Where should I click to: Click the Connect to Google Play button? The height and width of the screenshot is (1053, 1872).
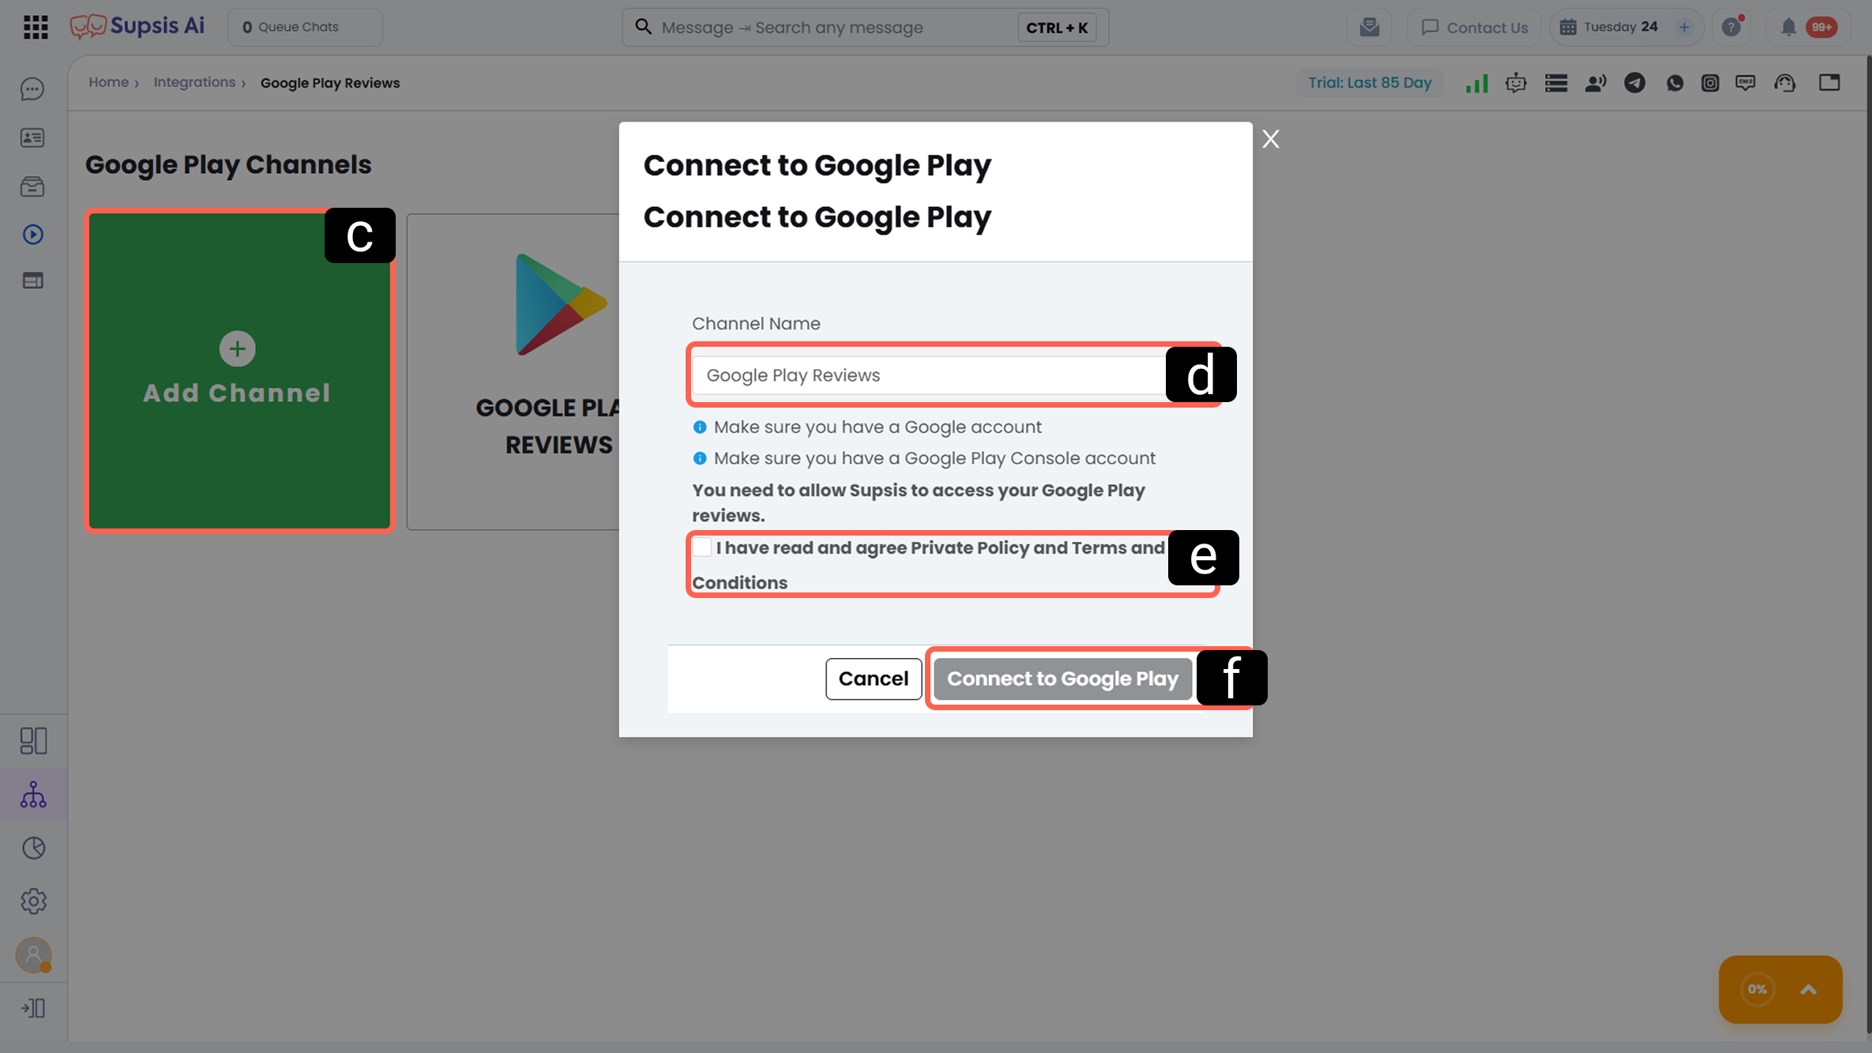(1062, 679)
